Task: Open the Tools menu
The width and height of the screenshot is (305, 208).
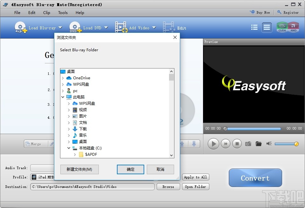Action: click(63, 13)
